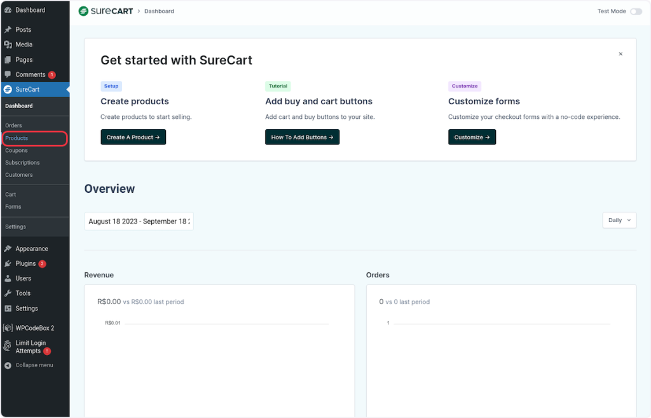Click the date range input field

(x=139, y=221)
